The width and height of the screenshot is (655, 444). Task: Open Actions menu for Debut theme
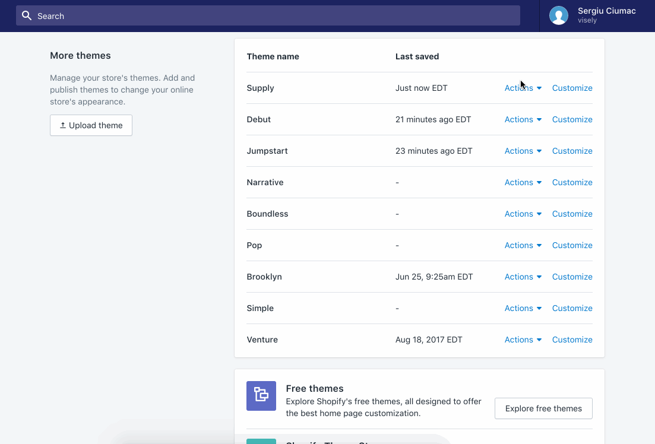(523, 119)
